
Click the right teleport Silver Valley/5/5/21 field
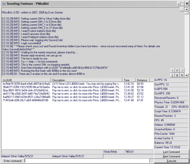tap(77, 156)
